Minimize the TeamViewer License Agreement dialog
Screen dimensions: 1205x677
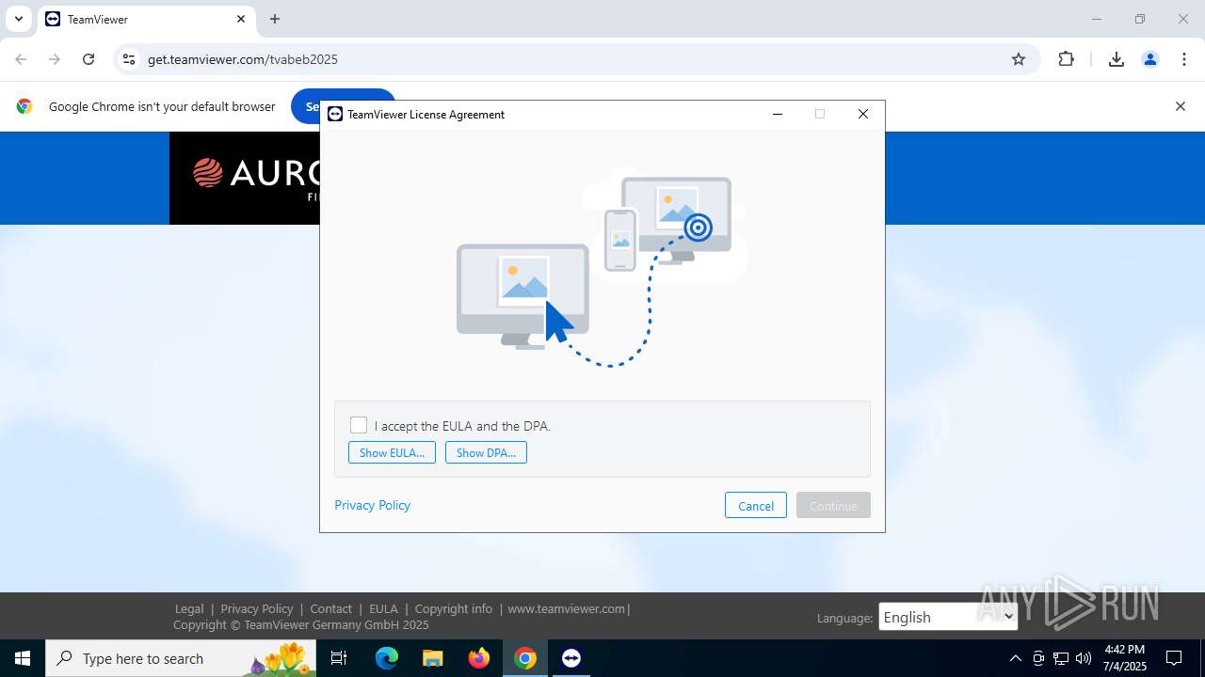point(778,114)
